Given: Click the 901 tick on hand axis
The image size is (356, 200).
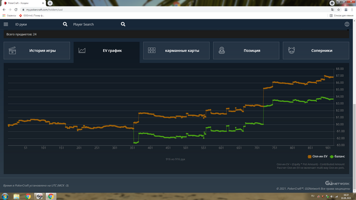Looking at the screenshot, I should point(328,148).
